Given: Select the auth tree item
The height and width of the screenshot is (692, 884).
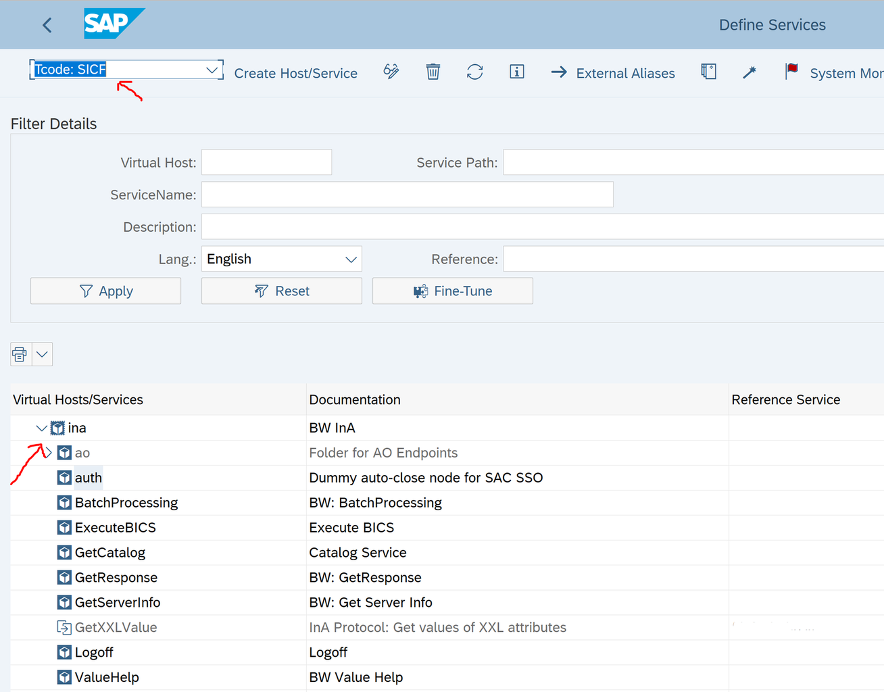Looking at the screenshot, I should [89, 478].
